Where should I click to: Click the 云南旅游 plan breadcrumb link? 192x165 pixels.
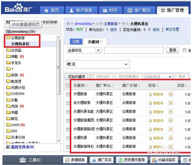click(111, 24)
